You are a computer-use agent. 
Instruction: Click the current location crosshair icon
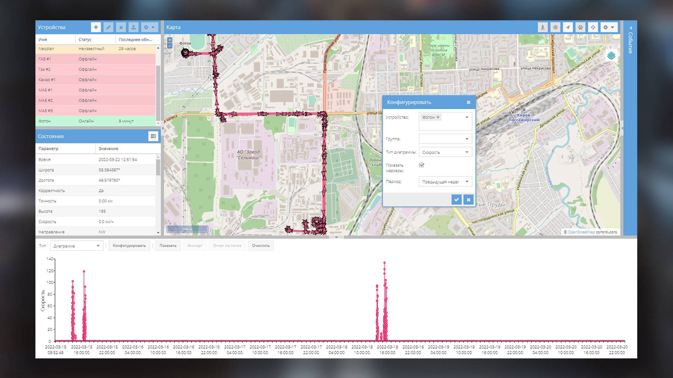coord(593,27)
